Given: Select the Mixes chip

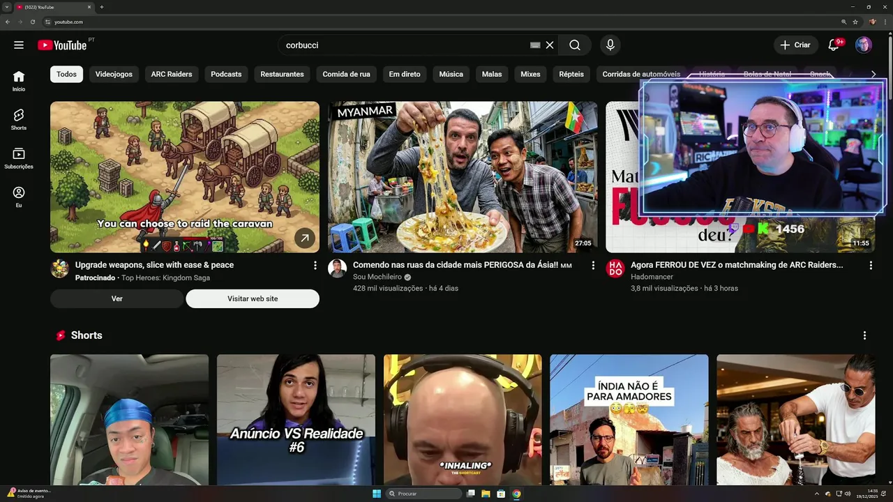Looking at the screenshot, I should click(x=530, y=74).
